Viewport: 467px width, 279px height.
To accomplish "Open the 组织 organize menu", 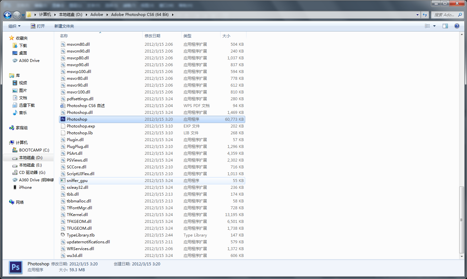I will 14,26.
